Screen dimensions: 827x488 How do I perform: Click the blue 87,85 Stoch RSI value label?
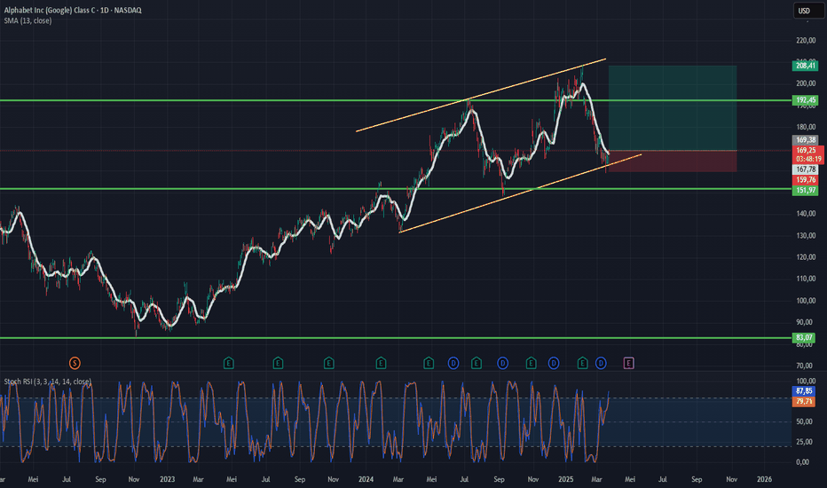804,391
